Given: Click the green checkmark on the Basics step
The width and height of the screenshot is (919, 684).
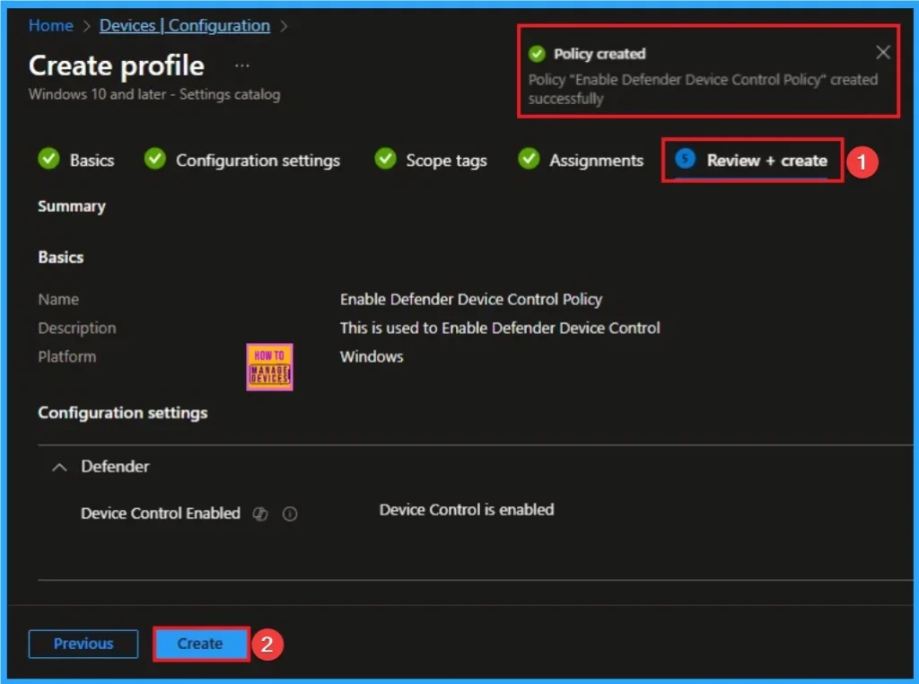Looking at the screenshot, I should click(49, 159).
